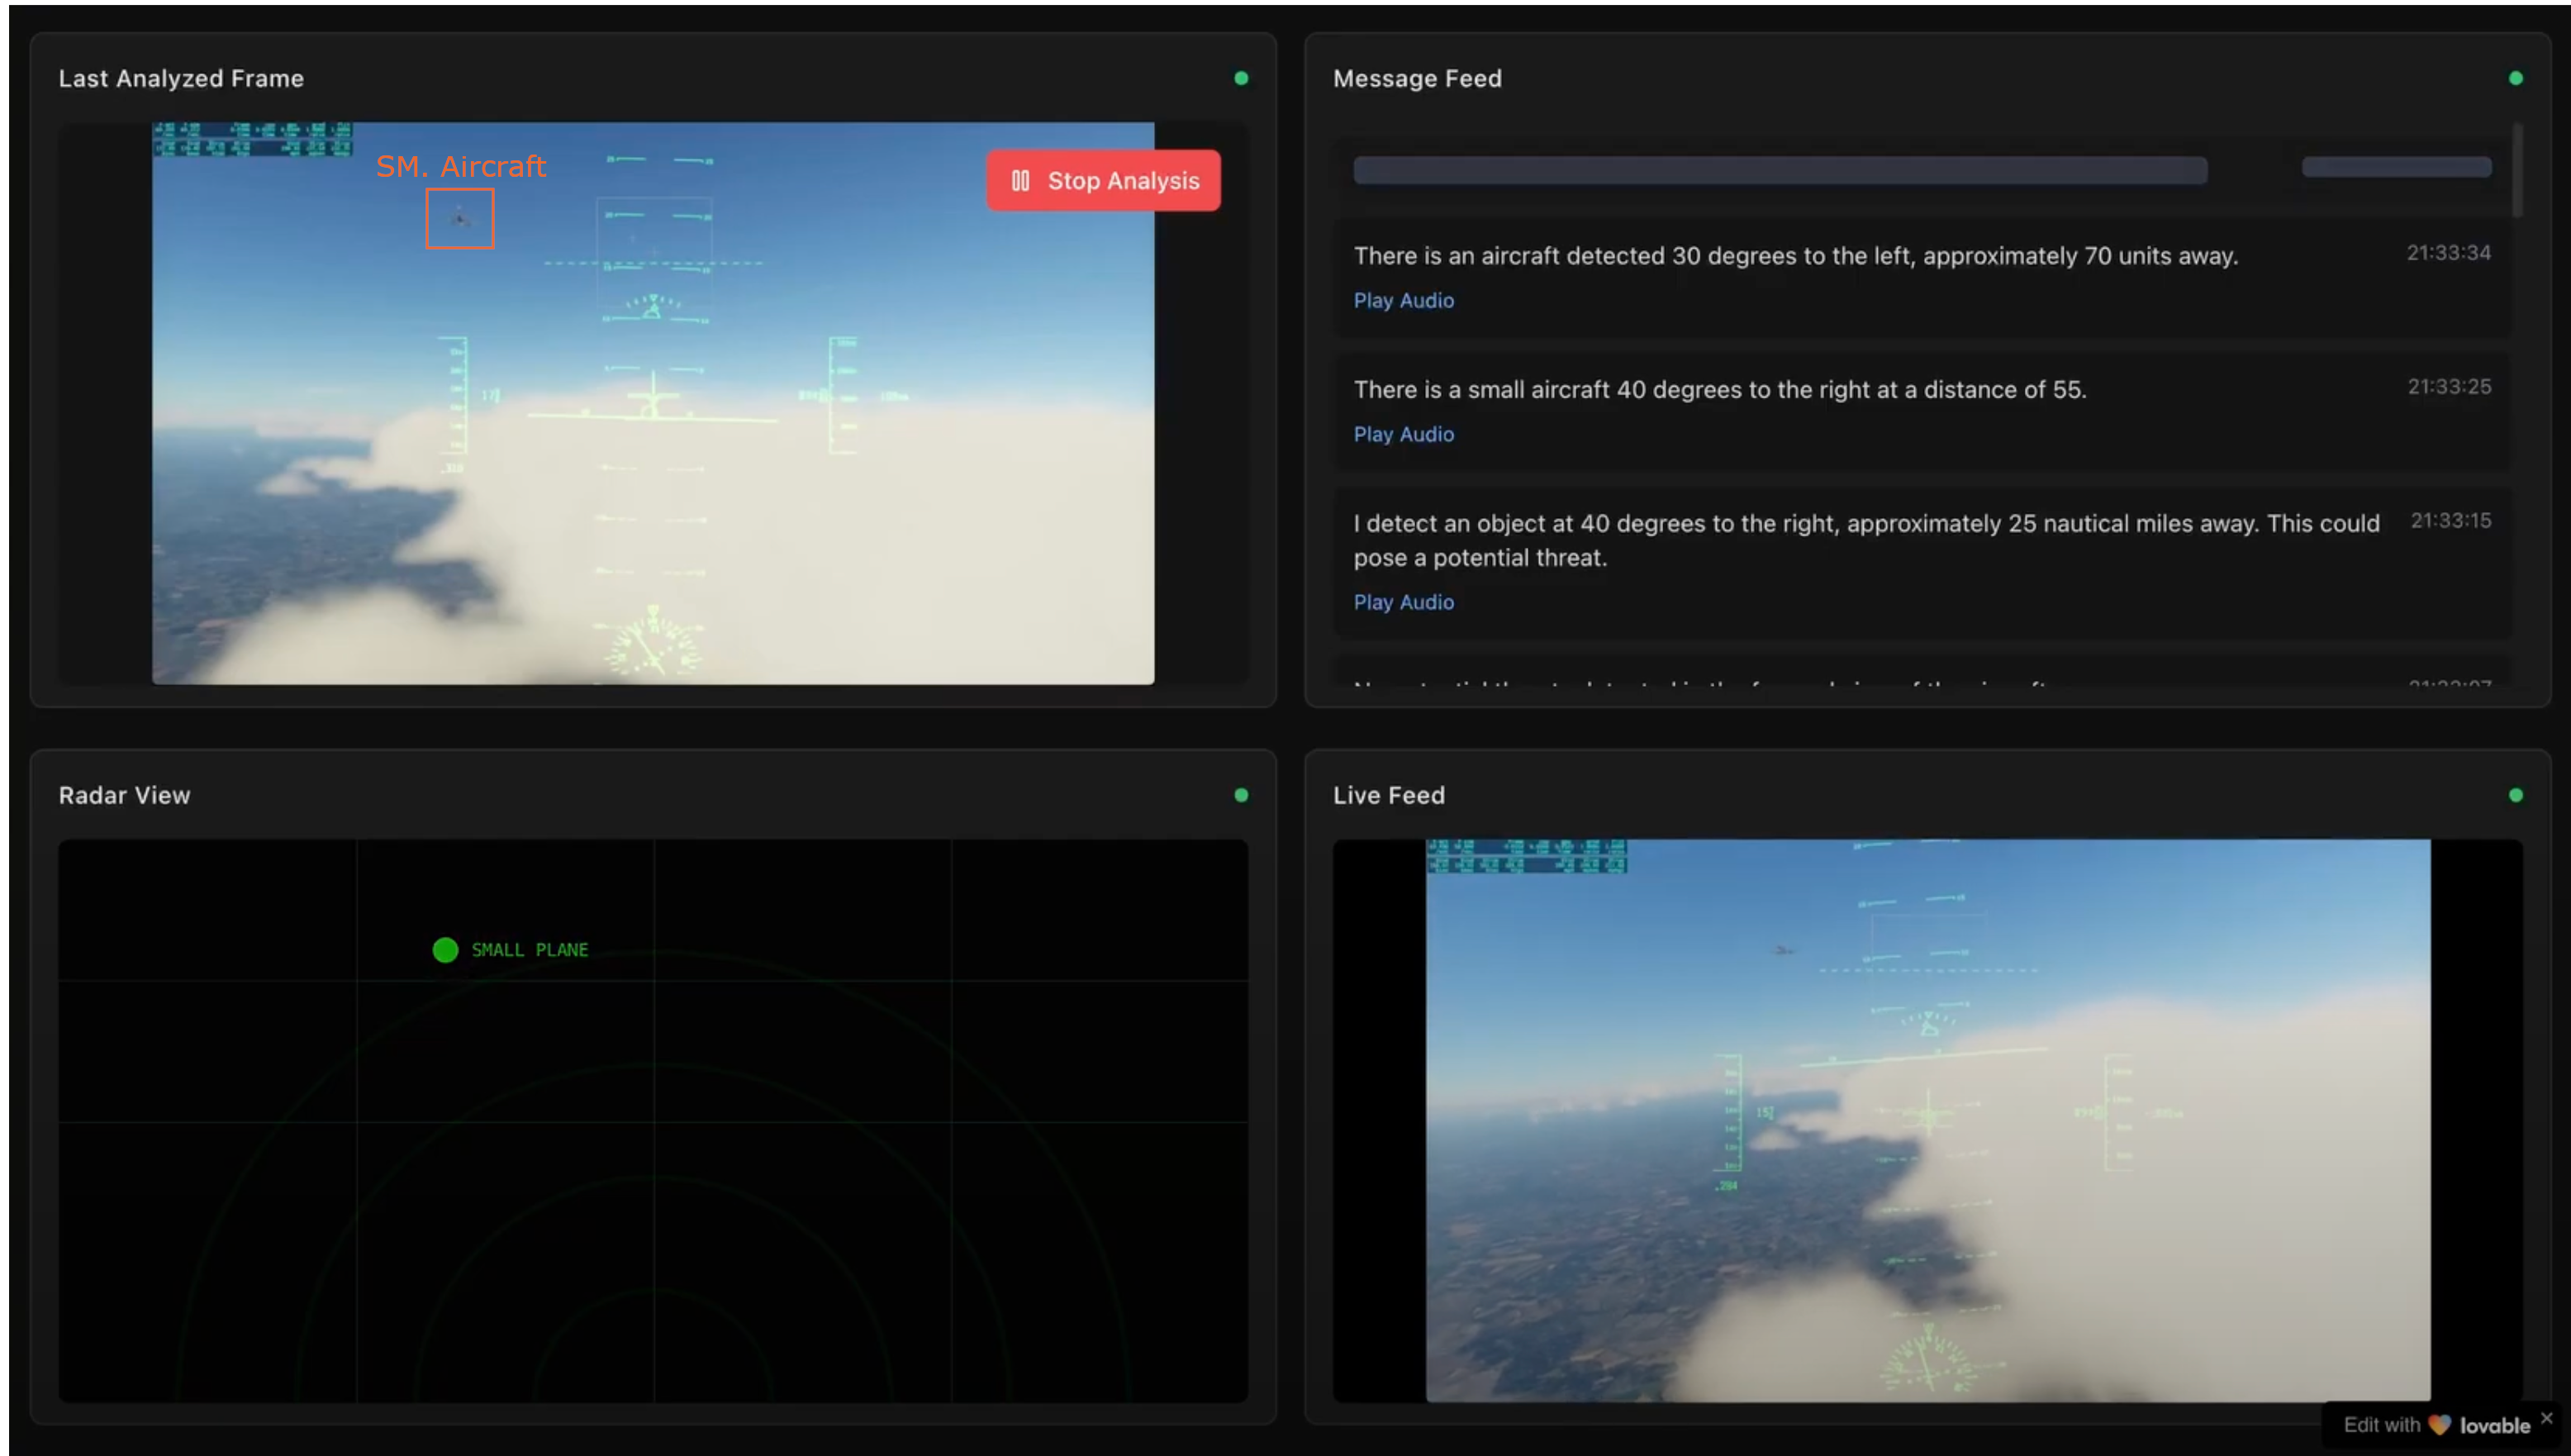2571x1456 pixels.
Task: Click the SM. Aircraft detection box
Action: (460, 218)
